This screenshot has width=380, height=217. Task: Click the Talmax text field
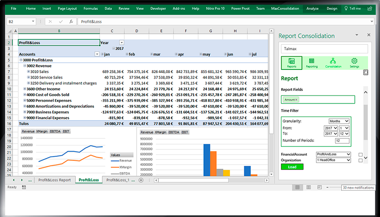[324, 49]
